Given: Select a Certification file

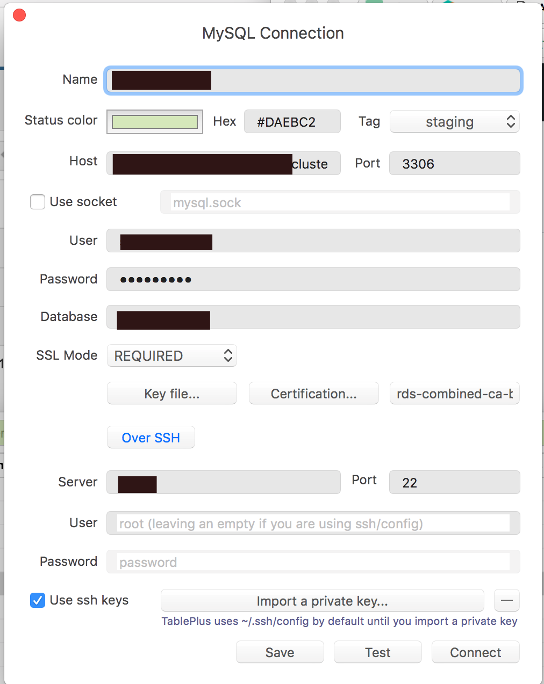Looking at the screenshot, I should click(x=313, y=394).
